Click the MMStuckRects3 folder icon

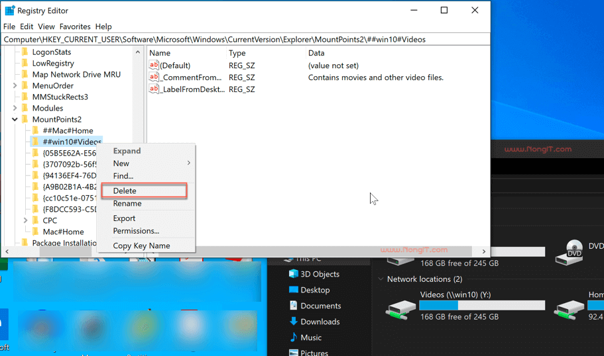(25, 97)
